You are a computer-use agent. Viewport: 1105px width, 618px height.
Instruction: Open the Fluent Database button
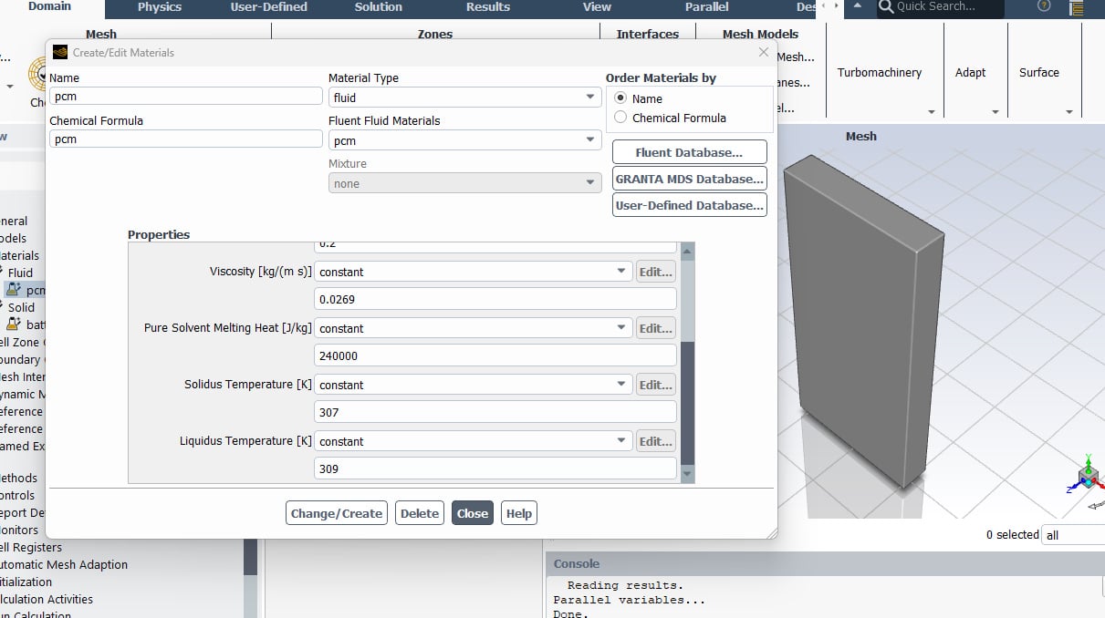coord(689,152)
